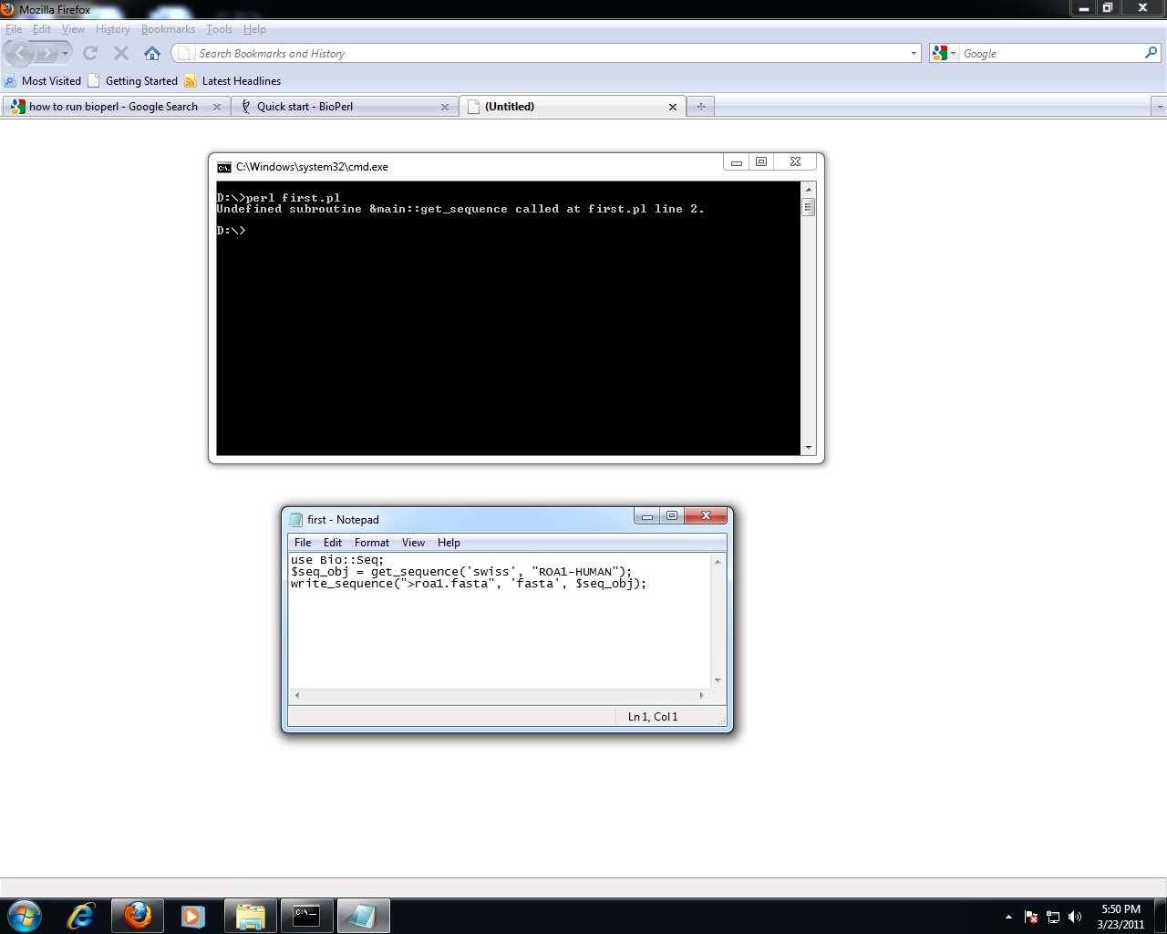
Task: Show hidden system tray icons
Action: pyautogui.click(x=1008, y=917)
